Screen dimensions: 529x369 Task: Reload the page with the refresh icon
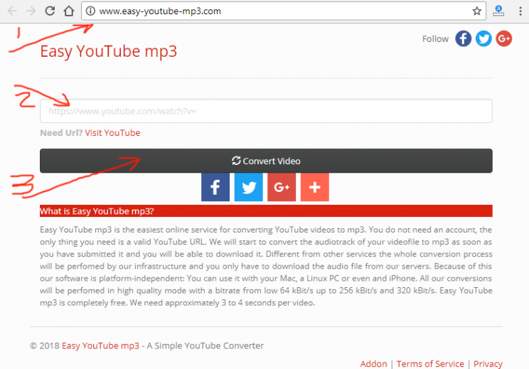point(50,11)
